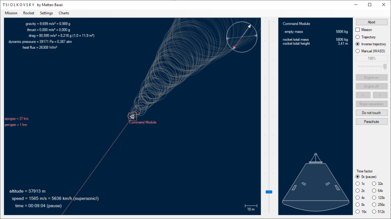Click the throttle slider handle

point(385,67)
